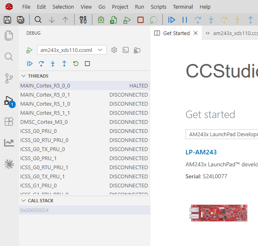Image resolution: width=258 pixels, height=246 pixels.
Task: Go to previous search result arrow
Action: pyautogui.click(x=65, y=20)
